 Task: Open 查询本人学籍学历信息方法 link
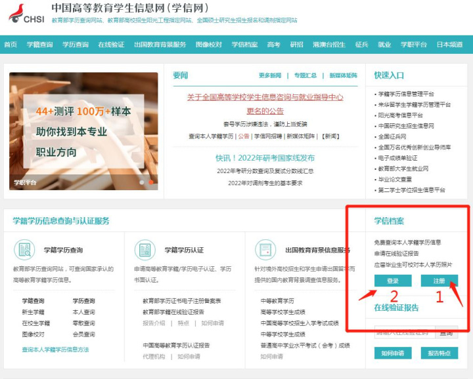(55, 349)
